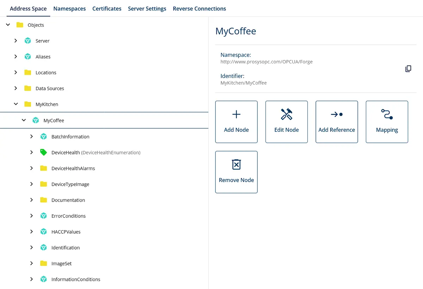Expand the Identification node

coord(31,248)
